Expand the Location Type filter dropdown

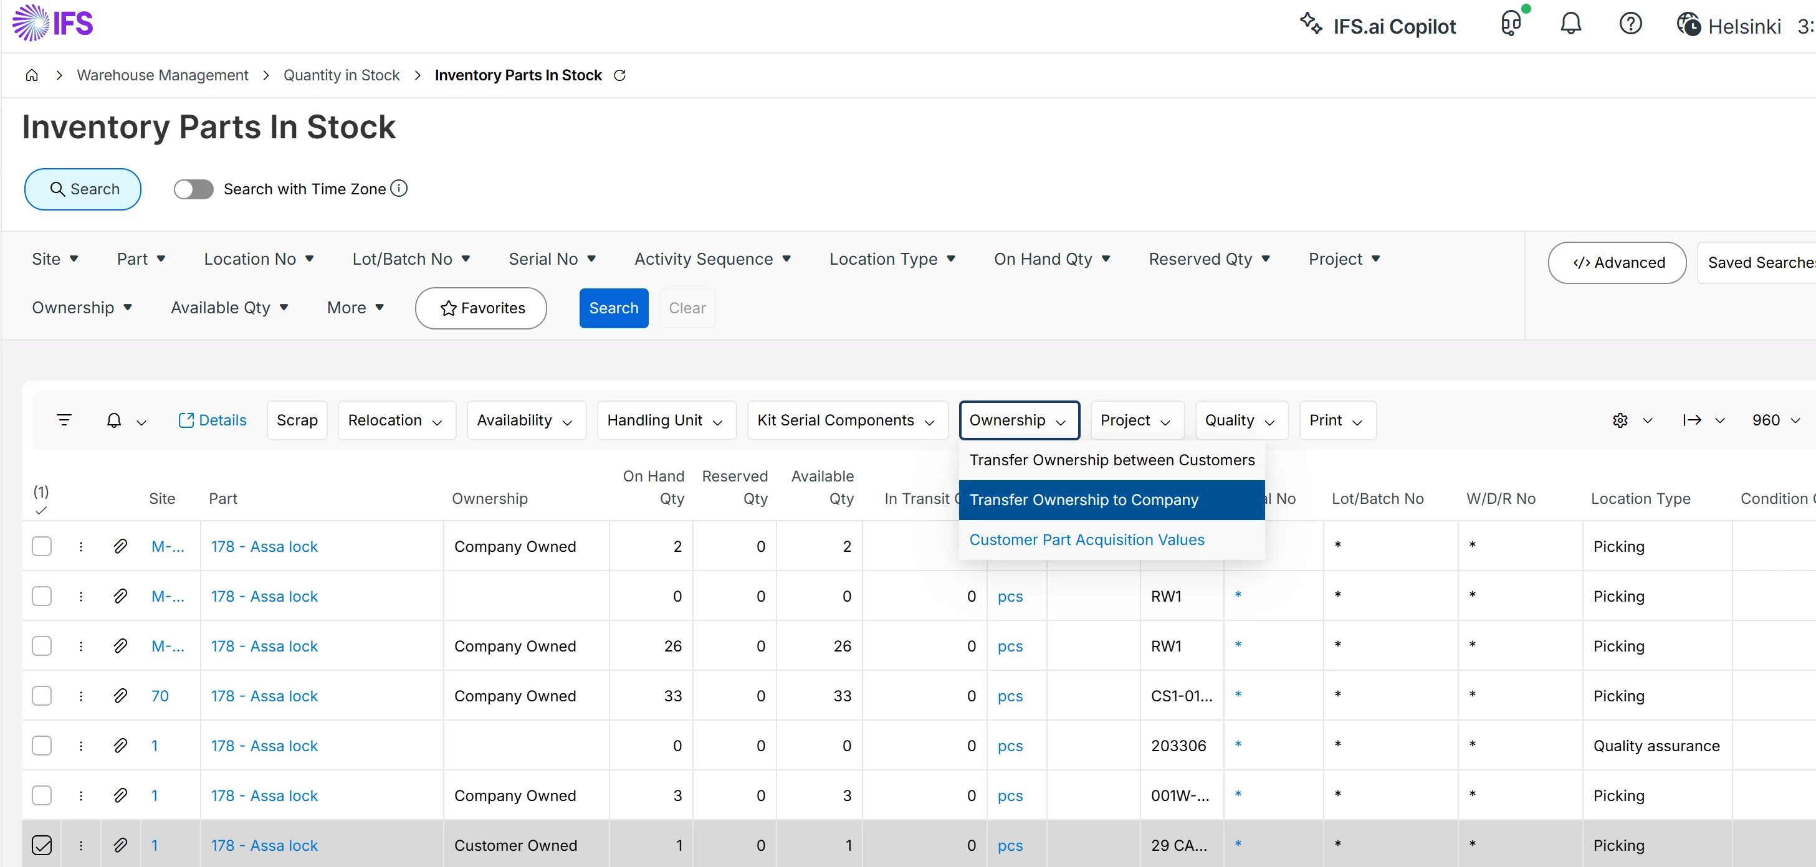coord(892,259)
